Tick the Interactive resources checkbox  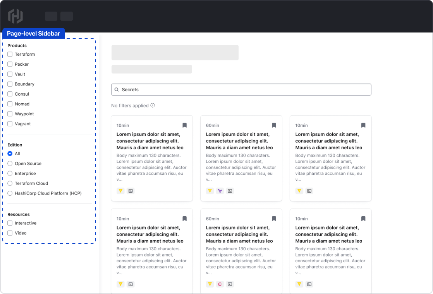point(10,223)
